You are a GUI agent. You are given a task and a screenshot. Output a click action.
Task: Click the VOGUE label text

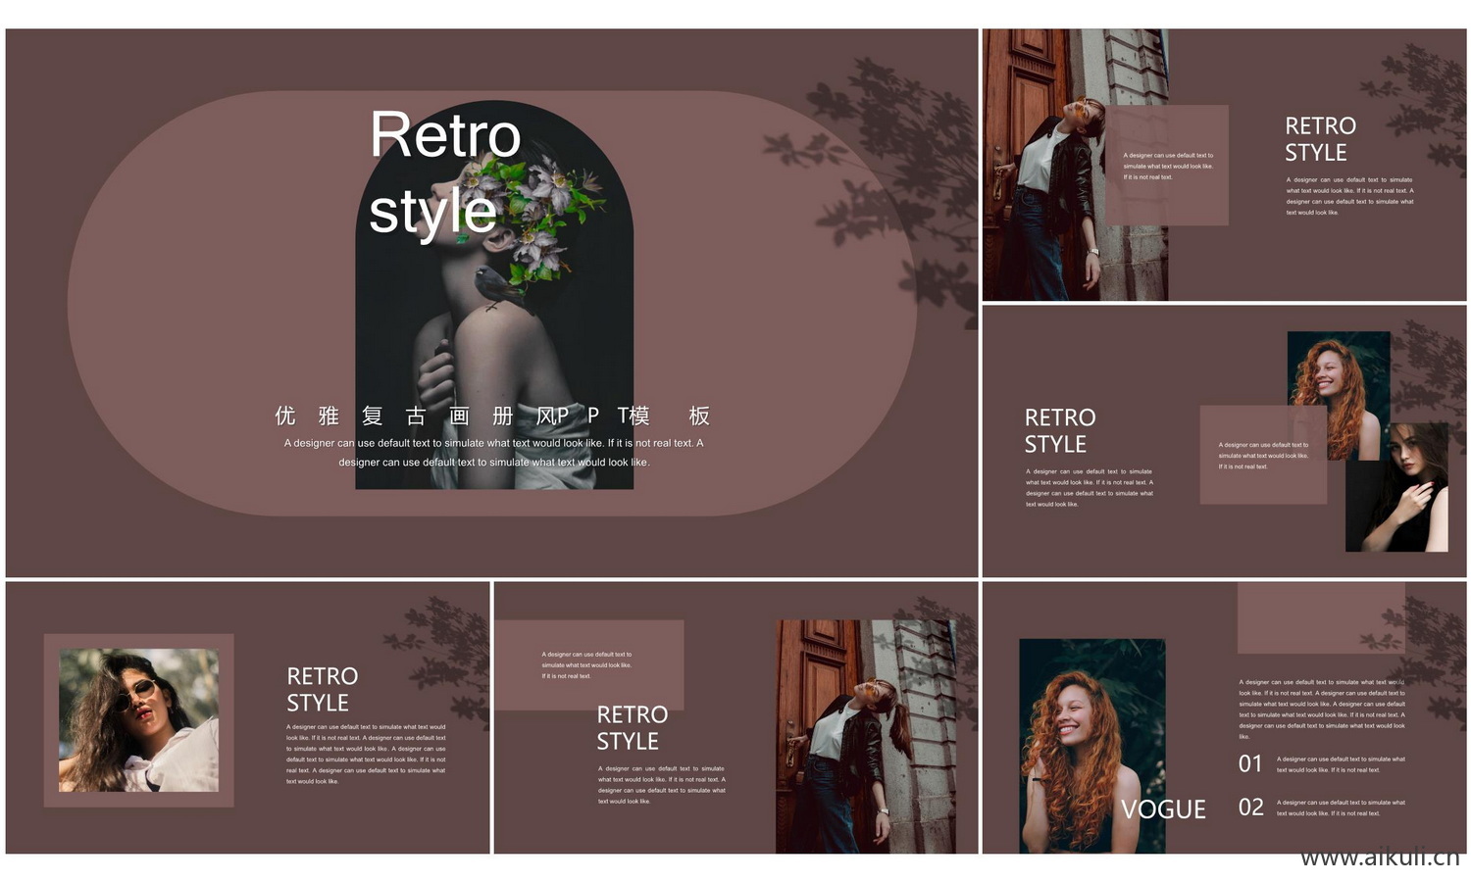tap(1163, 809)
